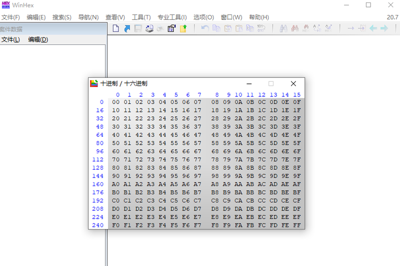The height and width of the screenshot is (266, 400).
Task: Click the Back navigation arrow icon
Action: pyautogui.click(x=373, y=28)
